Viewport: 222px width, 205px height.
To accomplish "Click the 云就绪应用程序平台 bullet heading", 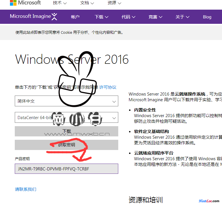I will pyautogui.click(x=153, y=153).
